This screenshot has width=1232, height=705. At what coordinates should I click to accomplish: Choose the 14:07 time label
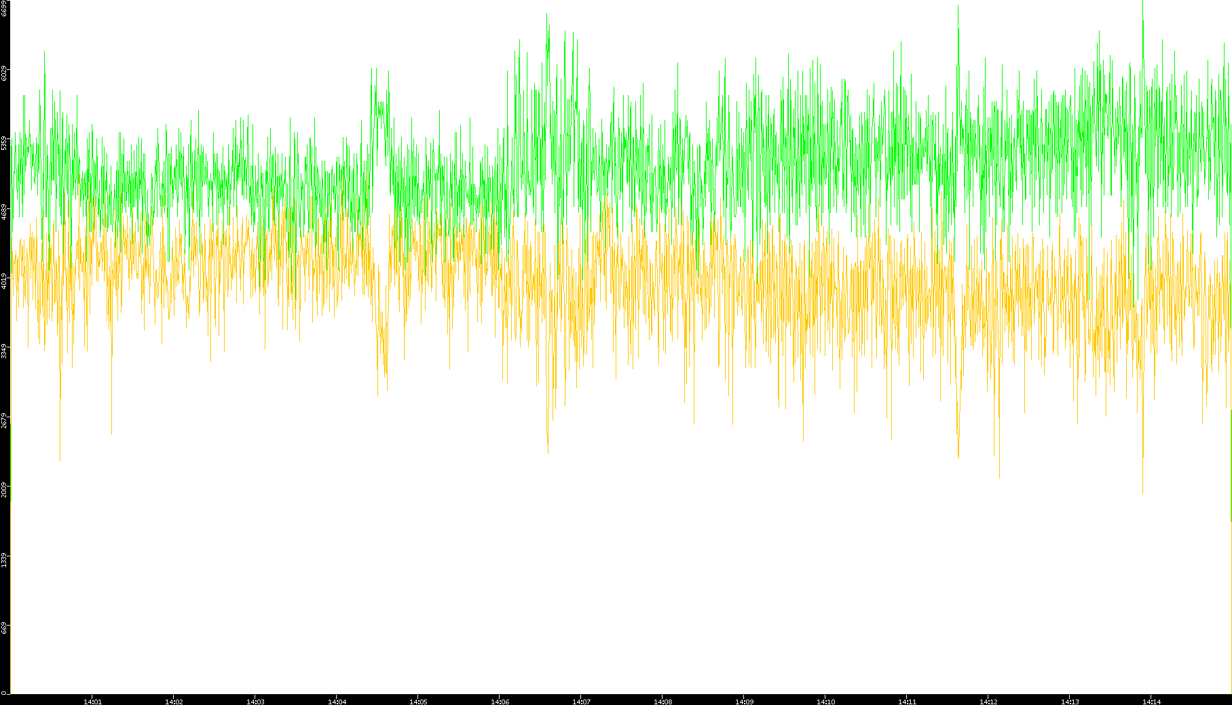tap(581, 702)
